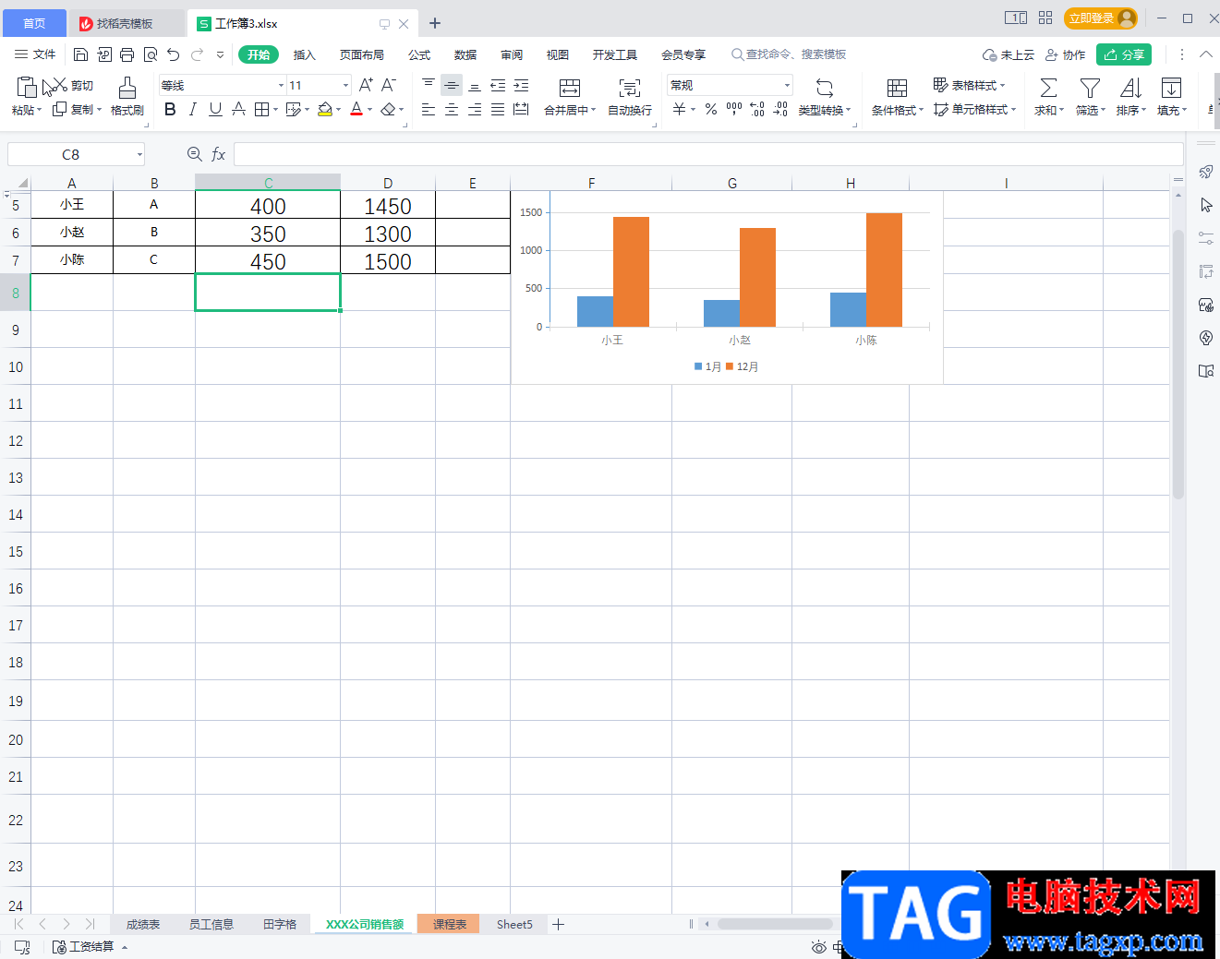Undo the last action

(173, 54)
